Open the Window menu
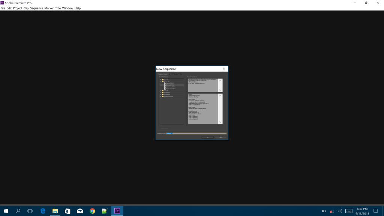 (67, 8)
